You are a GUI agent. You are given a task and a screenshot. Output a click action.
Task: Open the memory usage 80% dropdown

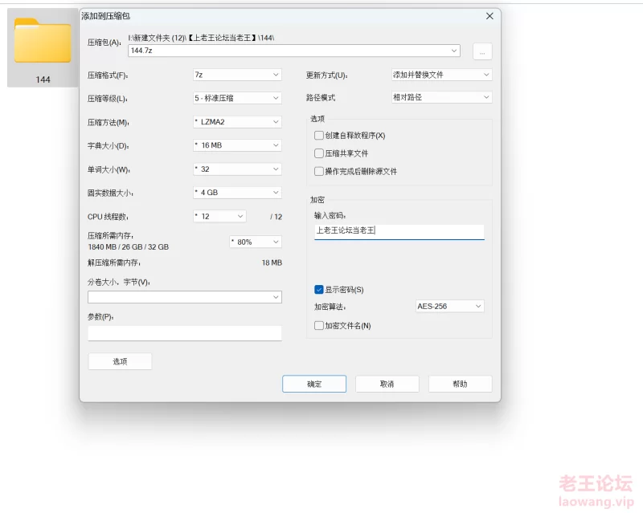256,242
